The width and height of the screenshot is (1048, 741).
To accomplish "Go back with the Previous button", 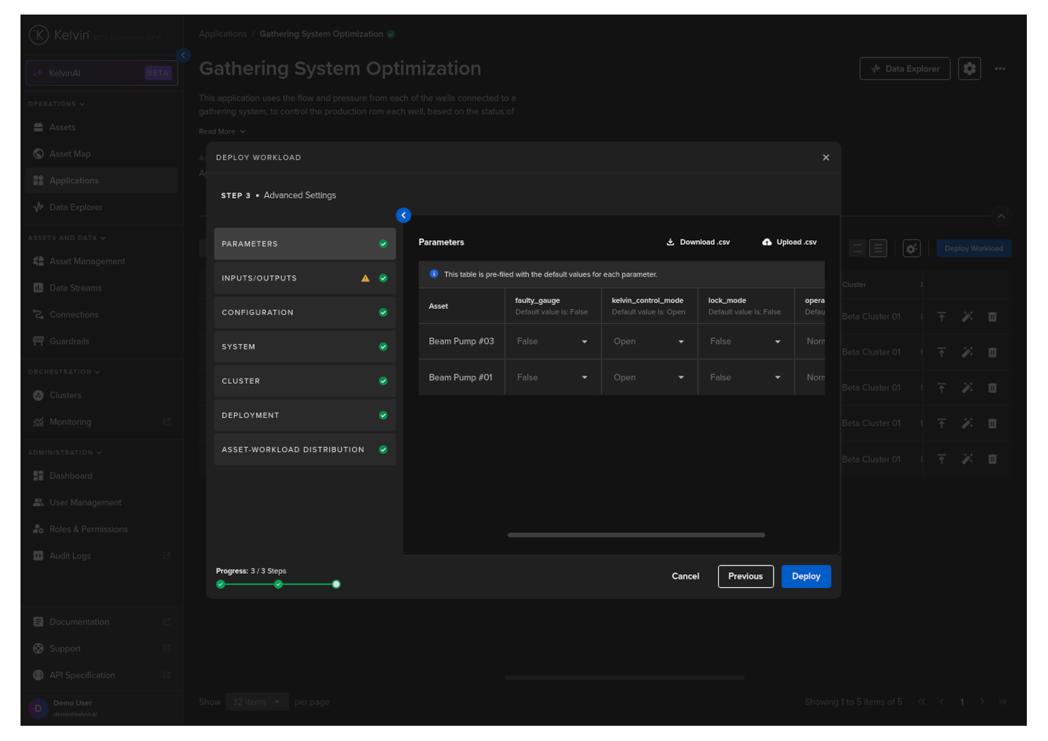I will [x=746, y=576].
